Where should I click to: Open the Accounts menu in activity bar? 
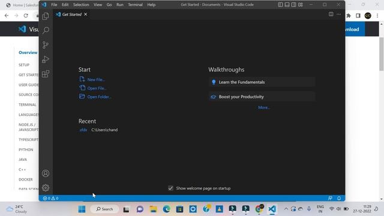coord(46,173)
